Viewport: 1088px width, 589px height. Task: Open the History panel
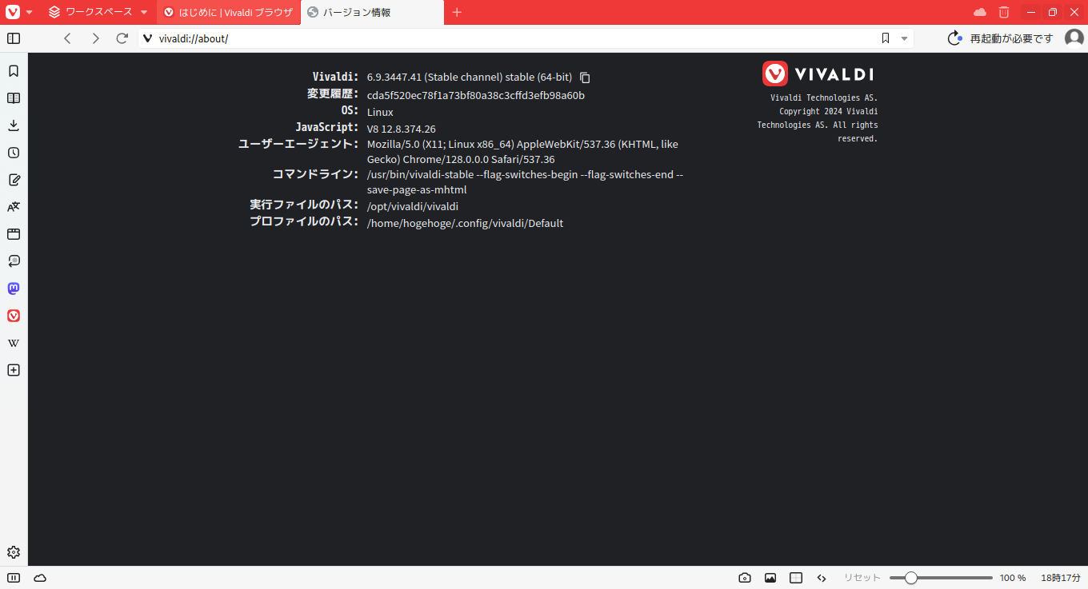click(x=14, y=153)
